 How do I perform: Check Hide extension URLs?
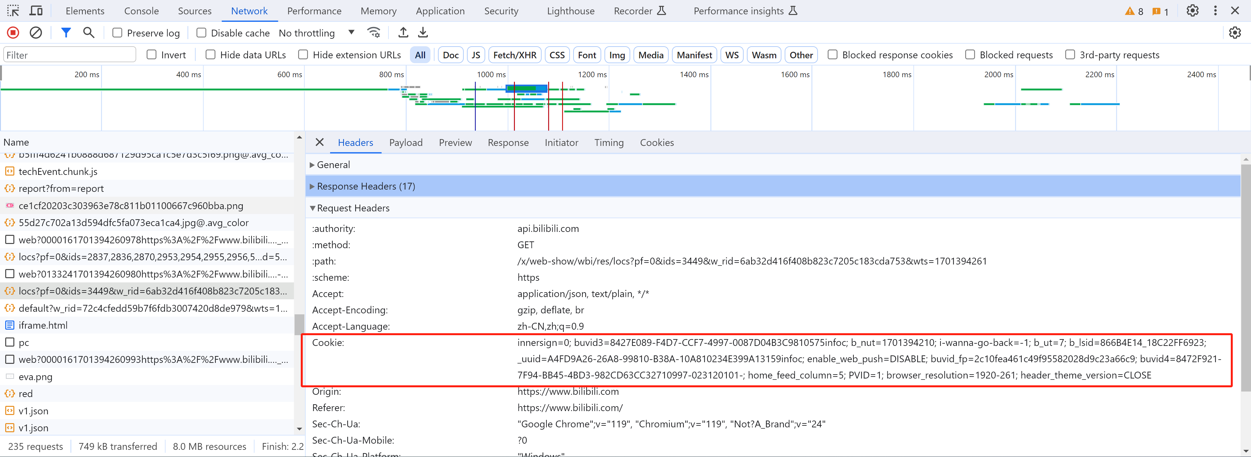(303, 54)
